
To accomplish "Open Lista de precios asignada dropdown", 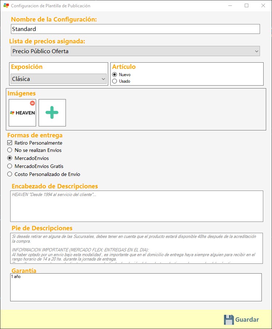I will click(135, 51).
